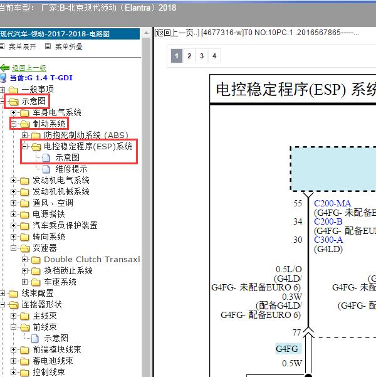This screenshot has width=376, height=377.
Task: Go to diagram page 2
Action: (x=189, y=56)
